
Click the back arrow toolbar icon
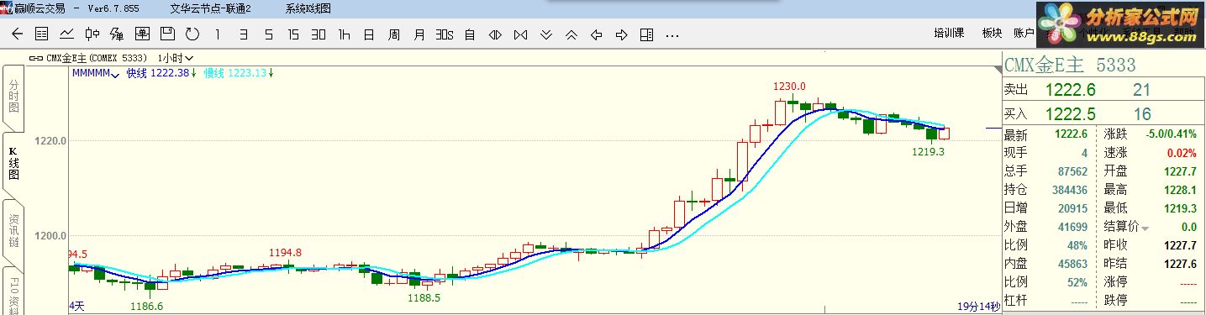coord(17,34)
